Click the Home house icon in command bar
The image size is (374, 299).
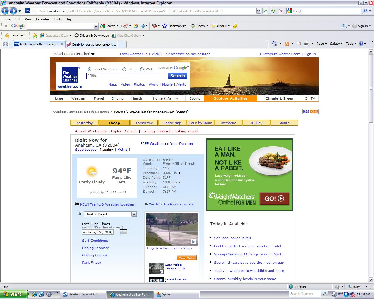pos(274,44)
